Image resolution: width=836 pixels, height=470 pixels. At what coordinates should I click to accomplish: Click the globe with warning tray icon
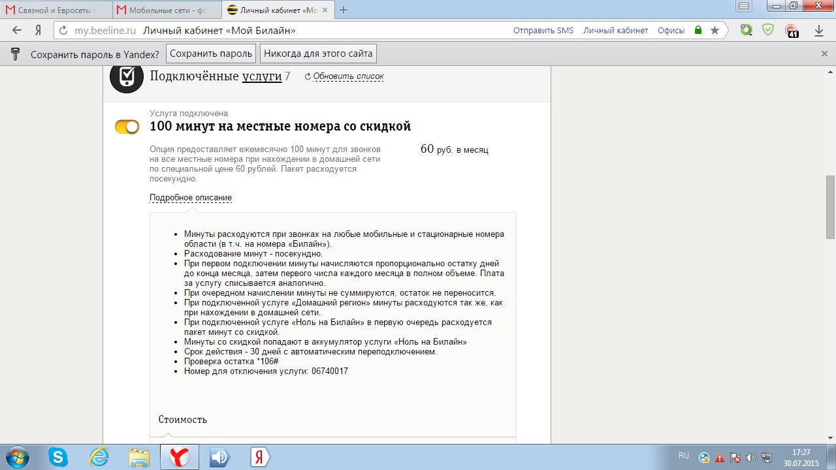704,458
